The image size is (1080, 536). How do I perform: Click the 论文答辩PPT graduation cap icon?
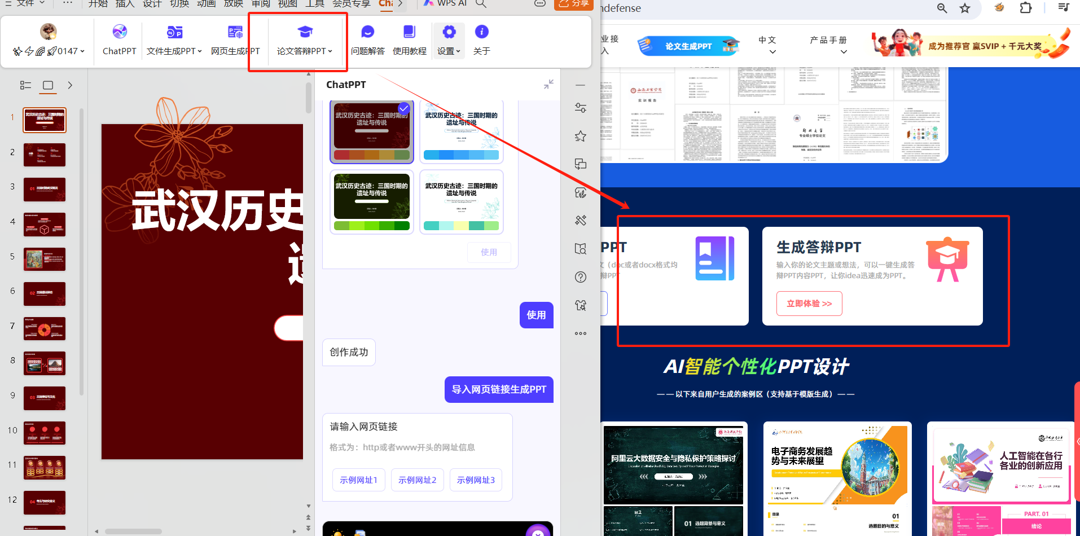click(x=305, y=32)
